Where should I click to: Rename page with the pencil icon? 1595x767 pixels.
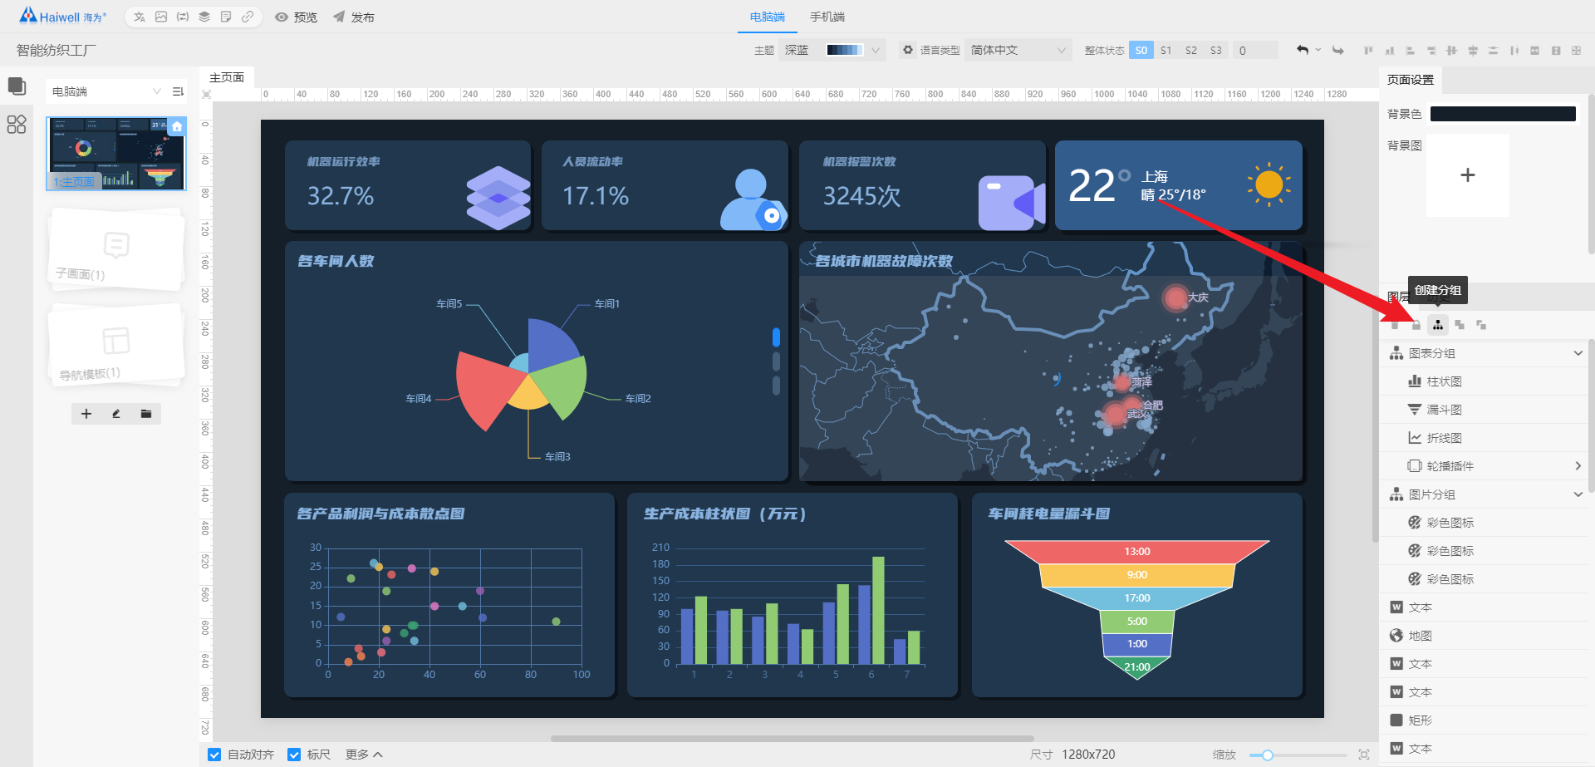click(x=116, y=414)
